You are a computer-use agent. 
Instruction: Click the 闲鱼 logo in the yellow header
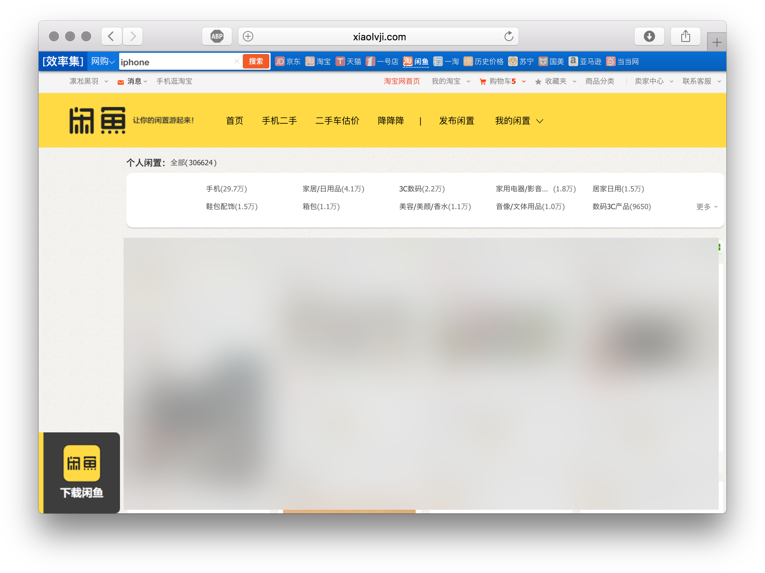coord(97,120)
